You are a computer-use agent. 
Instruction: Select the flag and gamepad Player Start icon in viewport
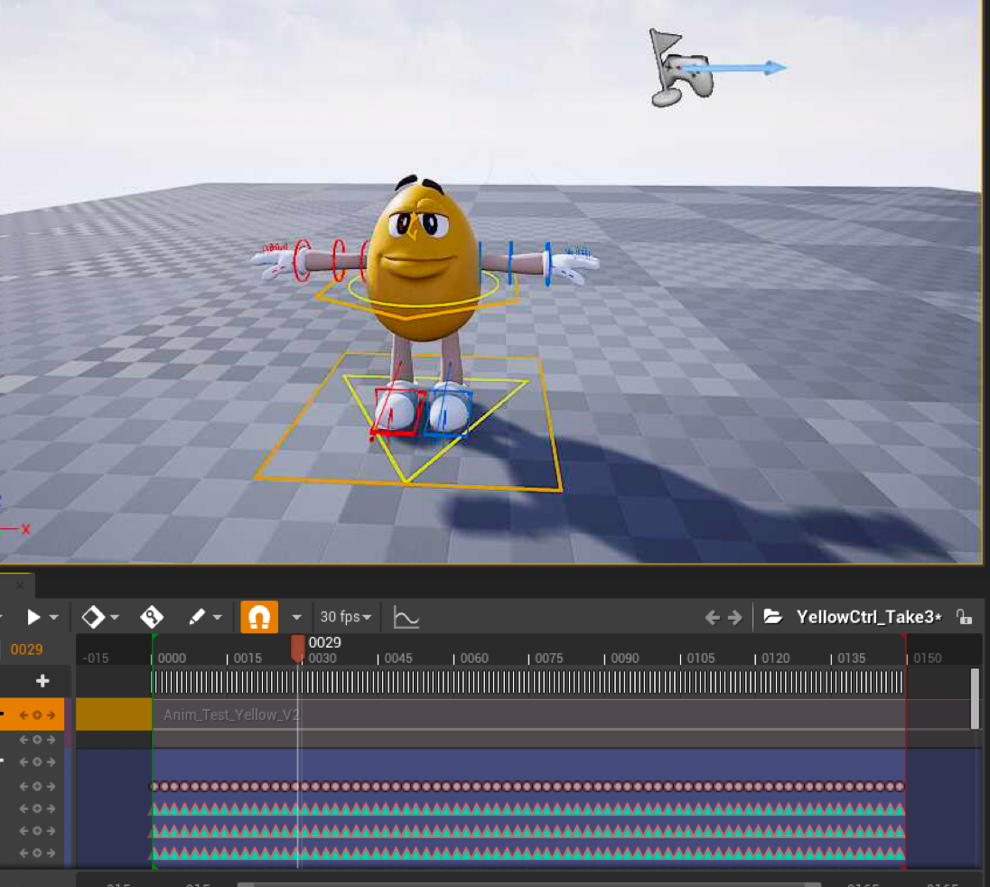(681, 68)
